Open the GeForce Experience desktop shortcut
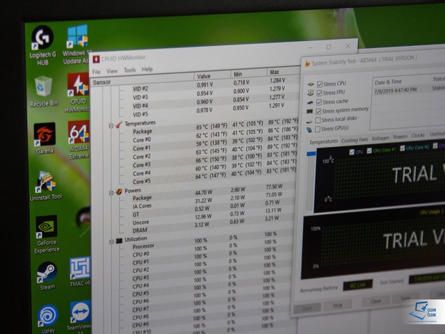 [x=47, y=228]
